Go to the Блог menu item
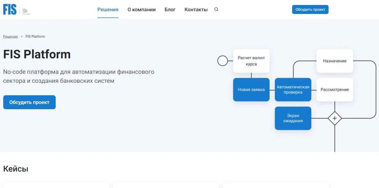The width and height of the screenshot is (379, 188). tap(170, 9)
